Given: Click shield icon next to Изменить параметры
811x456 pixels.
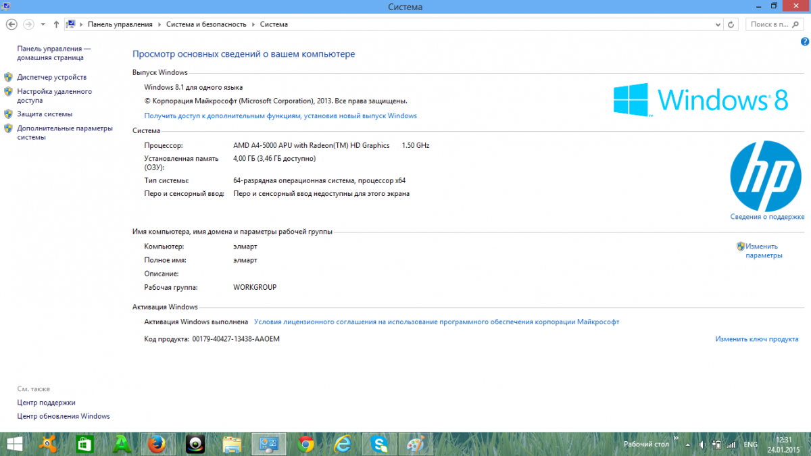Looking at the screenshot, I should (x=741, y=247).
